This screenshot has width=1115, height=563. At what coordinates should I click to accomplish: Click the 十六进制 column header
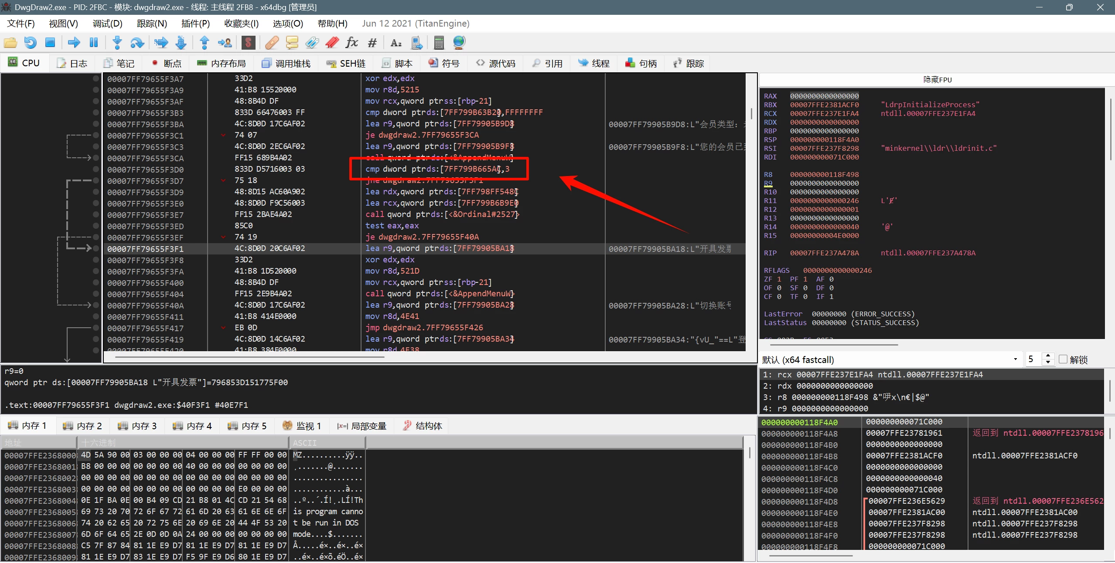pyautogui.click(x=182, y=443)
